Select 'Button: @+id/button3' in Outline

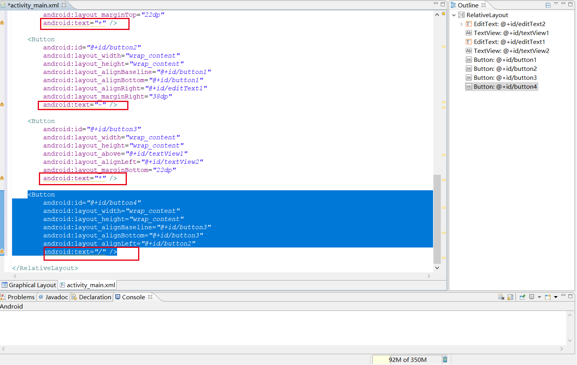(x=505, y=77)
